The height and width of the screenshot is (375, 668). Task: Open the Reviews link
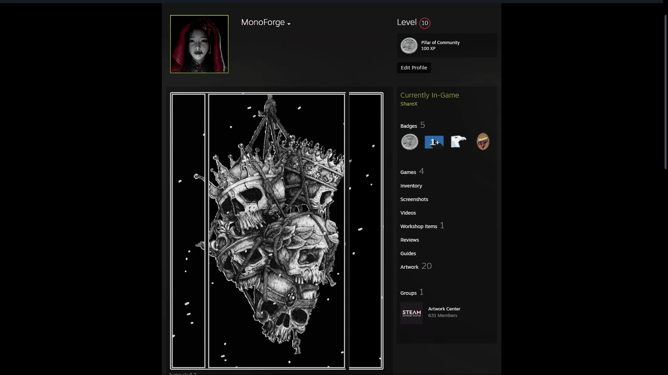point(409,240)
